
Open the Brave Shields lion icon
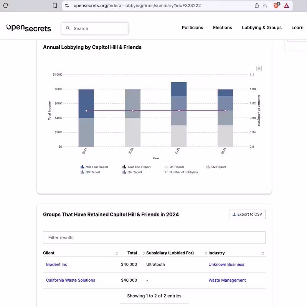coord(276,5)
